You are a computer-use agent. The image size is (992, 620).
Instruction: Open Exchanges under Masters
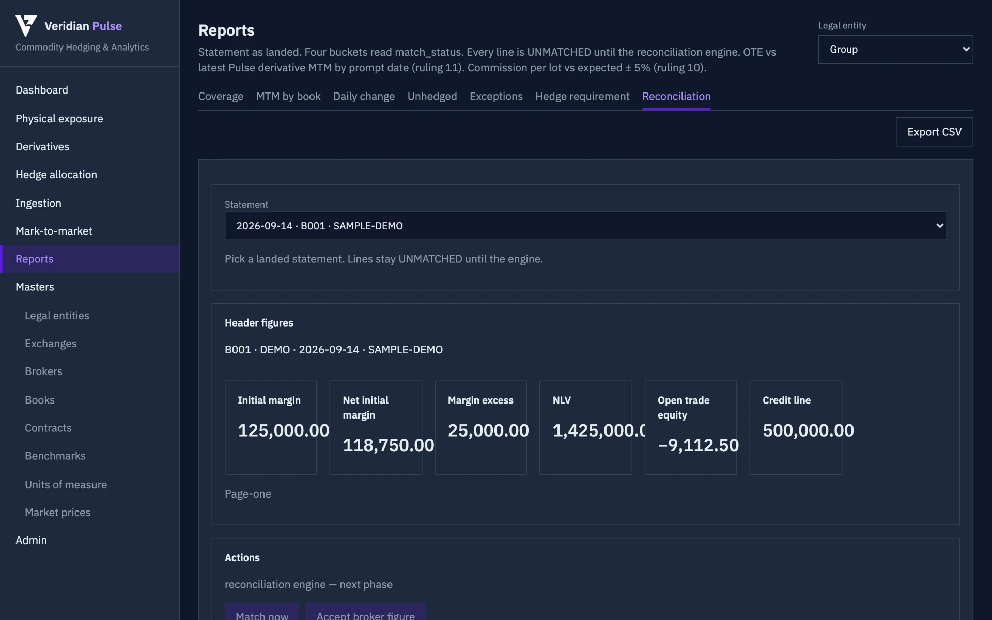tap(90, 343)
